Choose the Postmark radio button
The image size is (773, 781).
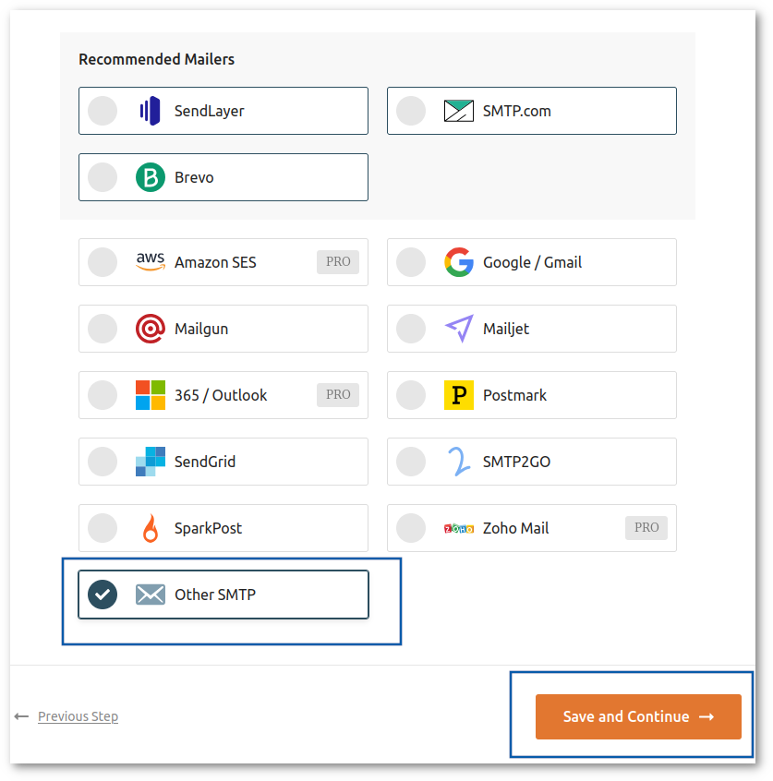(411, 395)
